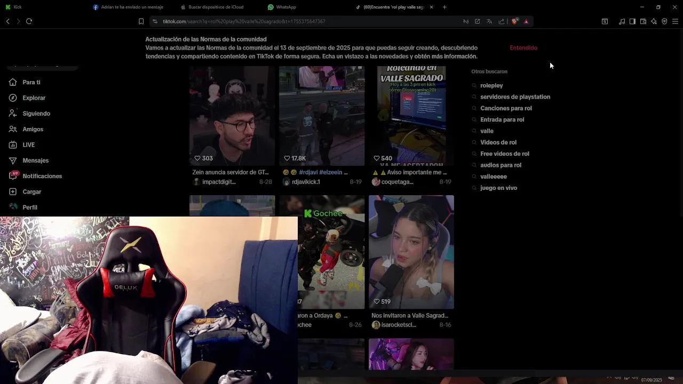Image resolution: width=683 pixels, height=384 pixels.
Task: Choose suggestion Canciones para rol
Action: (x=506, y=108)
